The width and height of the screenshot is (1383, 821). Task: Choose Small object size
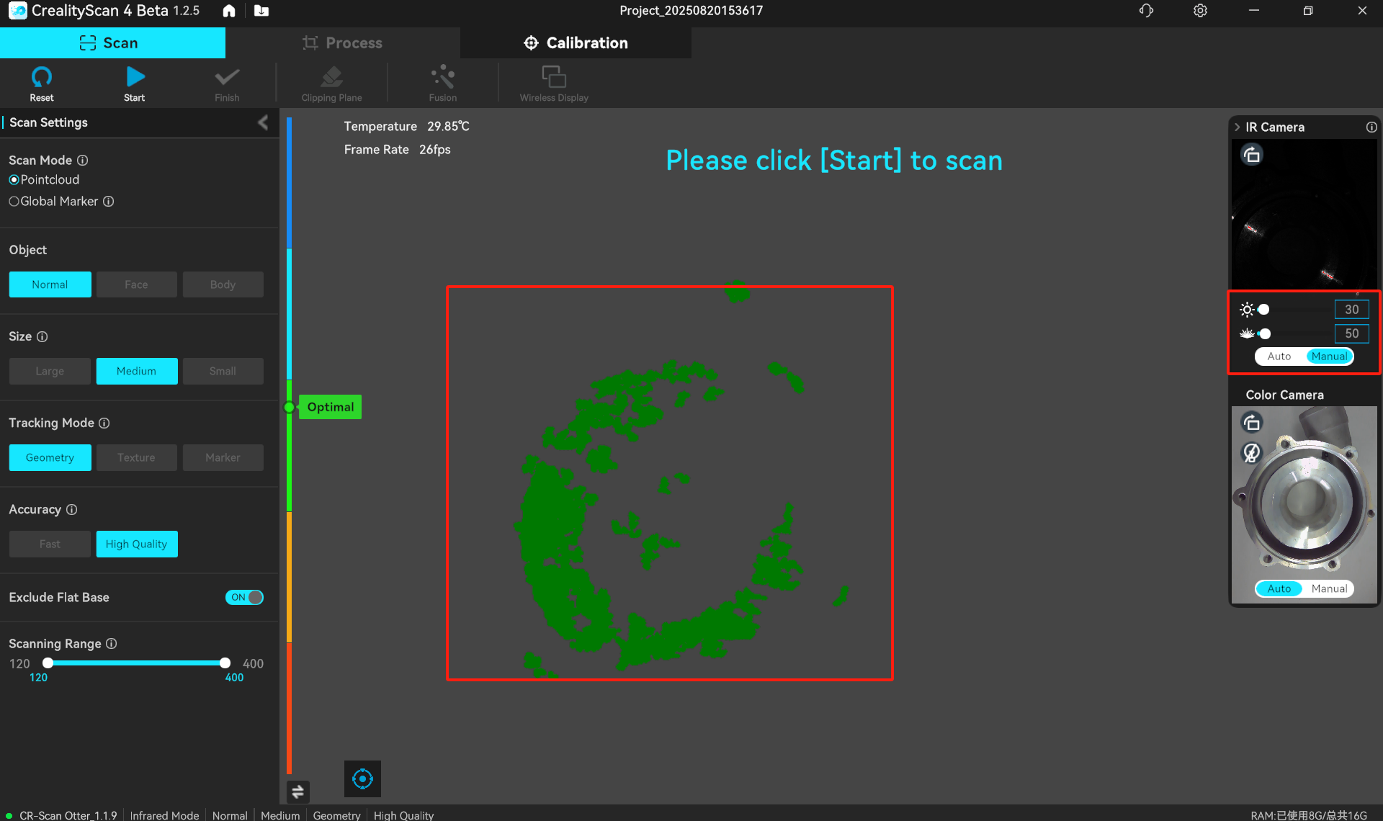click(x=223, y=372)
